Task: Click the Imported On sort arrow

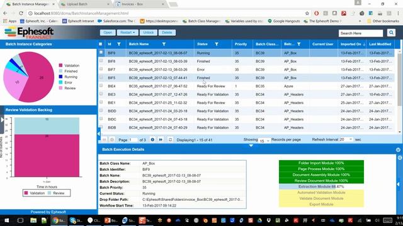Action: tap(364, 45)
